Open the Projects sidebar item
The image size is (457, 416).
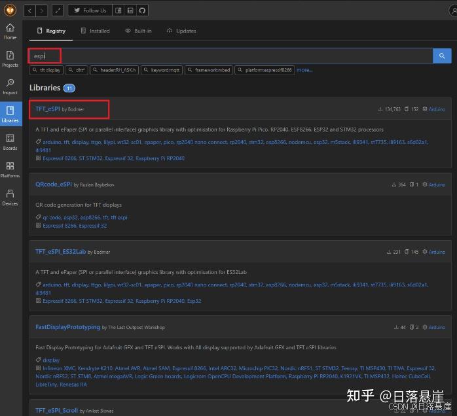(10, 59)
